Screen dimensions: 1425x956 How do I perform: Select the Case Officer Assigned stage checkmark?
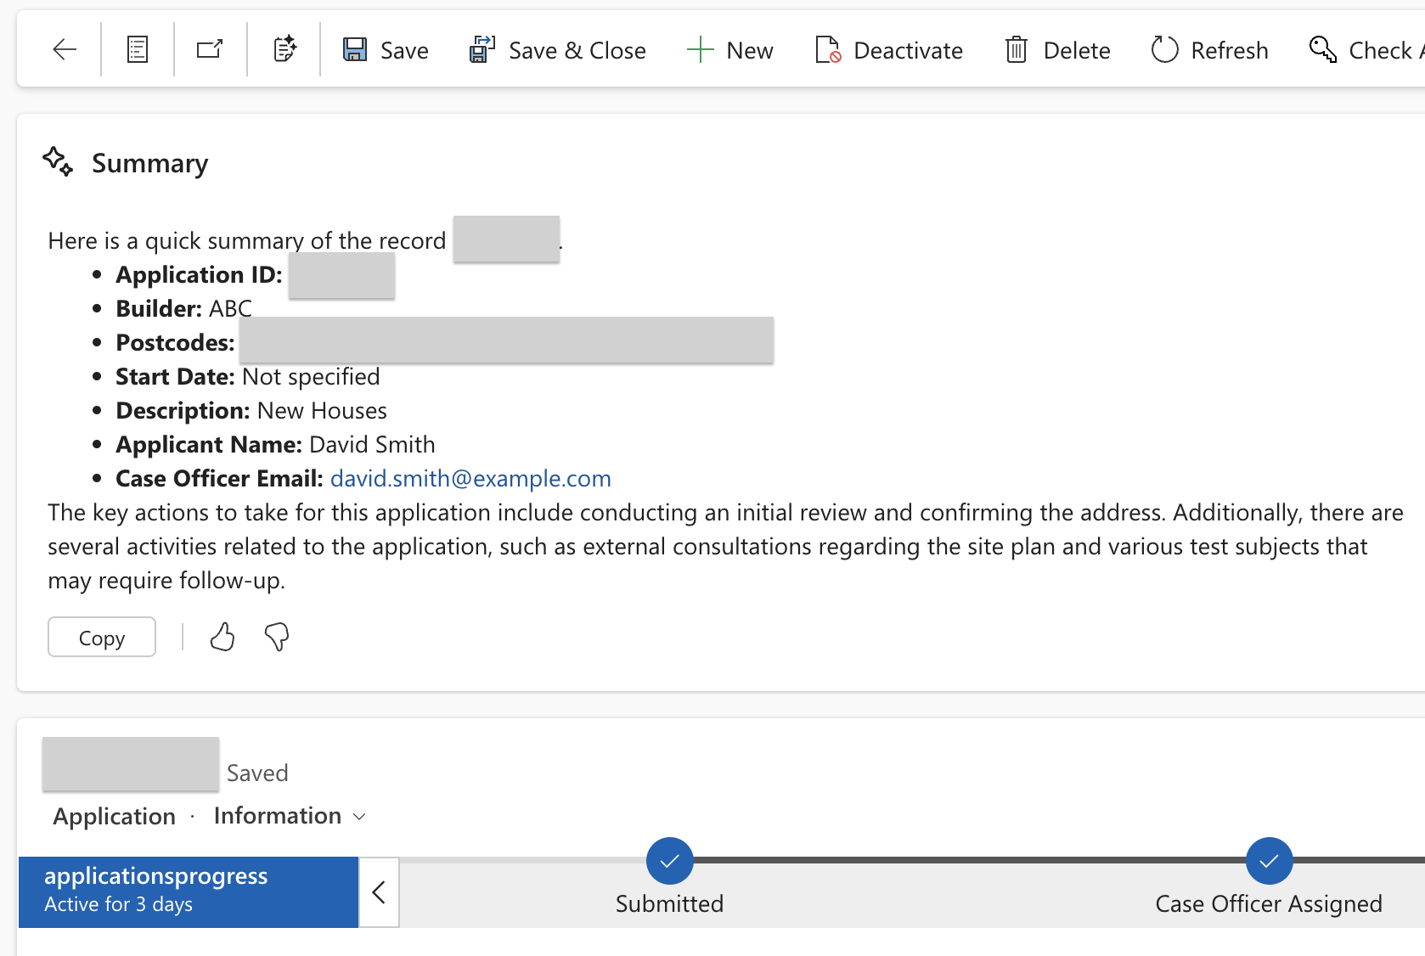pos(1270,861)
